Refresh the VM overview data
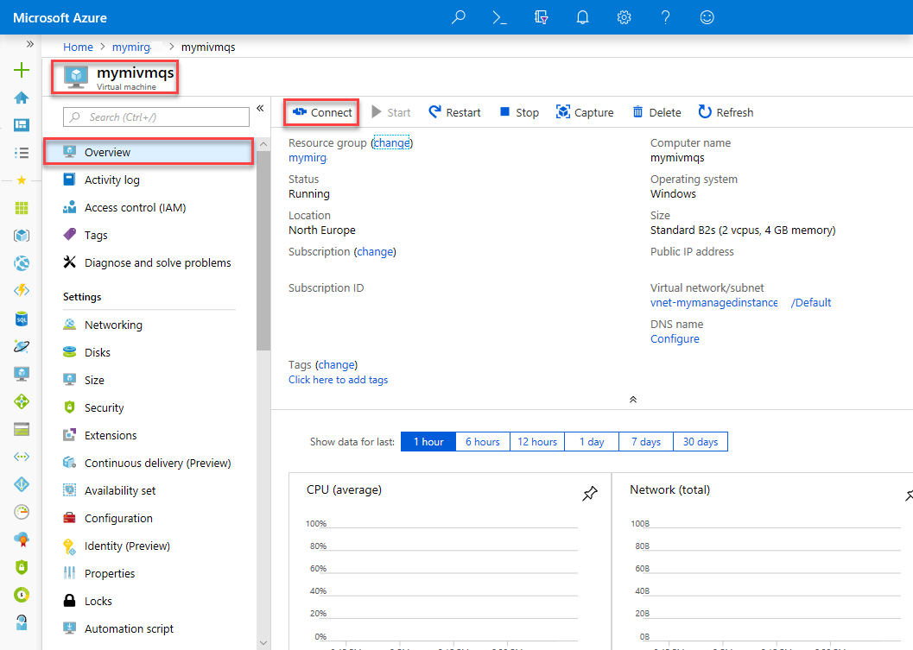913x650 pixels. 726,111
